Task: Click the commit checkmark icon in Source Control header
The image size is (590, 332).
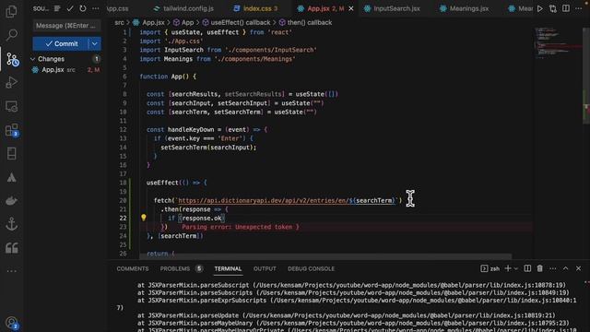Action: pos(70,8)
